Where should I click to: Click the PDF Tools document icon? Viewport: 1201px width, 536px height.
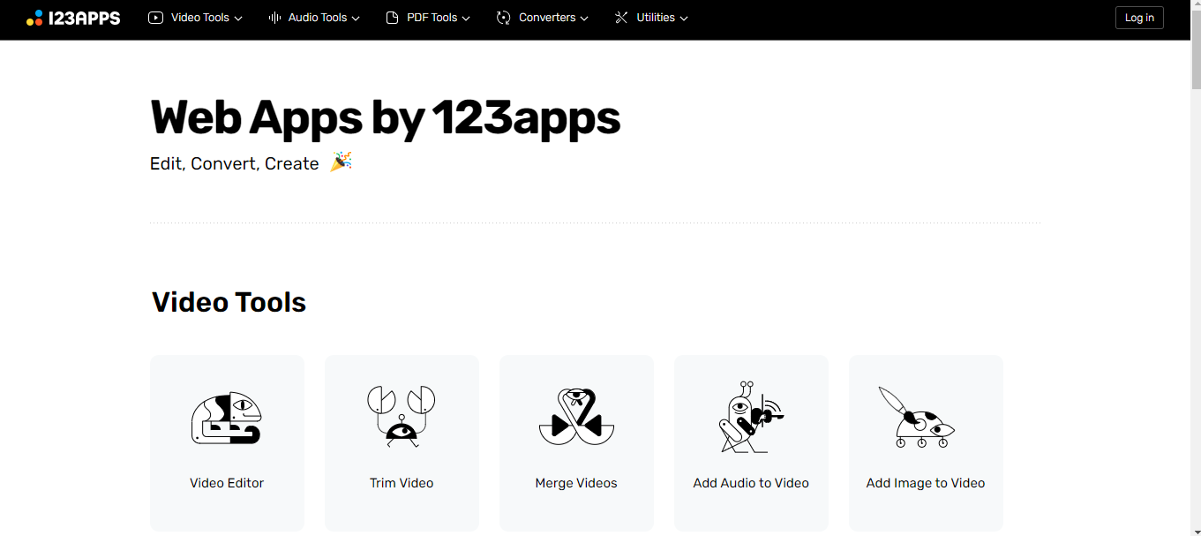[393, 18]
